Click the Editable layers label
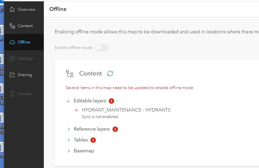The image size is (259, 168). point(90,101)
